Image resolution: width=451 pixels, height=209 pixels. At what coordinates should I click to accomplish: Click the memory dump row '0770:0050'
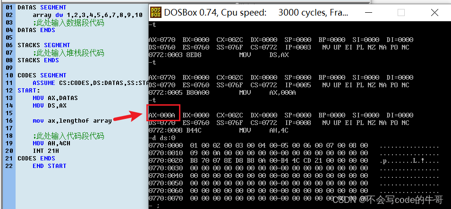[x=294, y=183]
